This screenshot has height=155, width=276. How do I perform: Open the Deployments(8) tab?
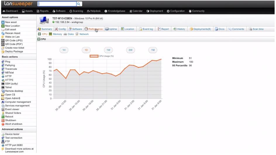coord(200,29)
